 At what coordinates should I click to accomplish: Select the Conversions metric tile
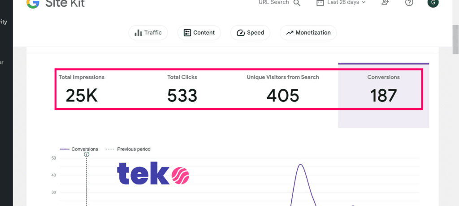[x=383, y=89]
